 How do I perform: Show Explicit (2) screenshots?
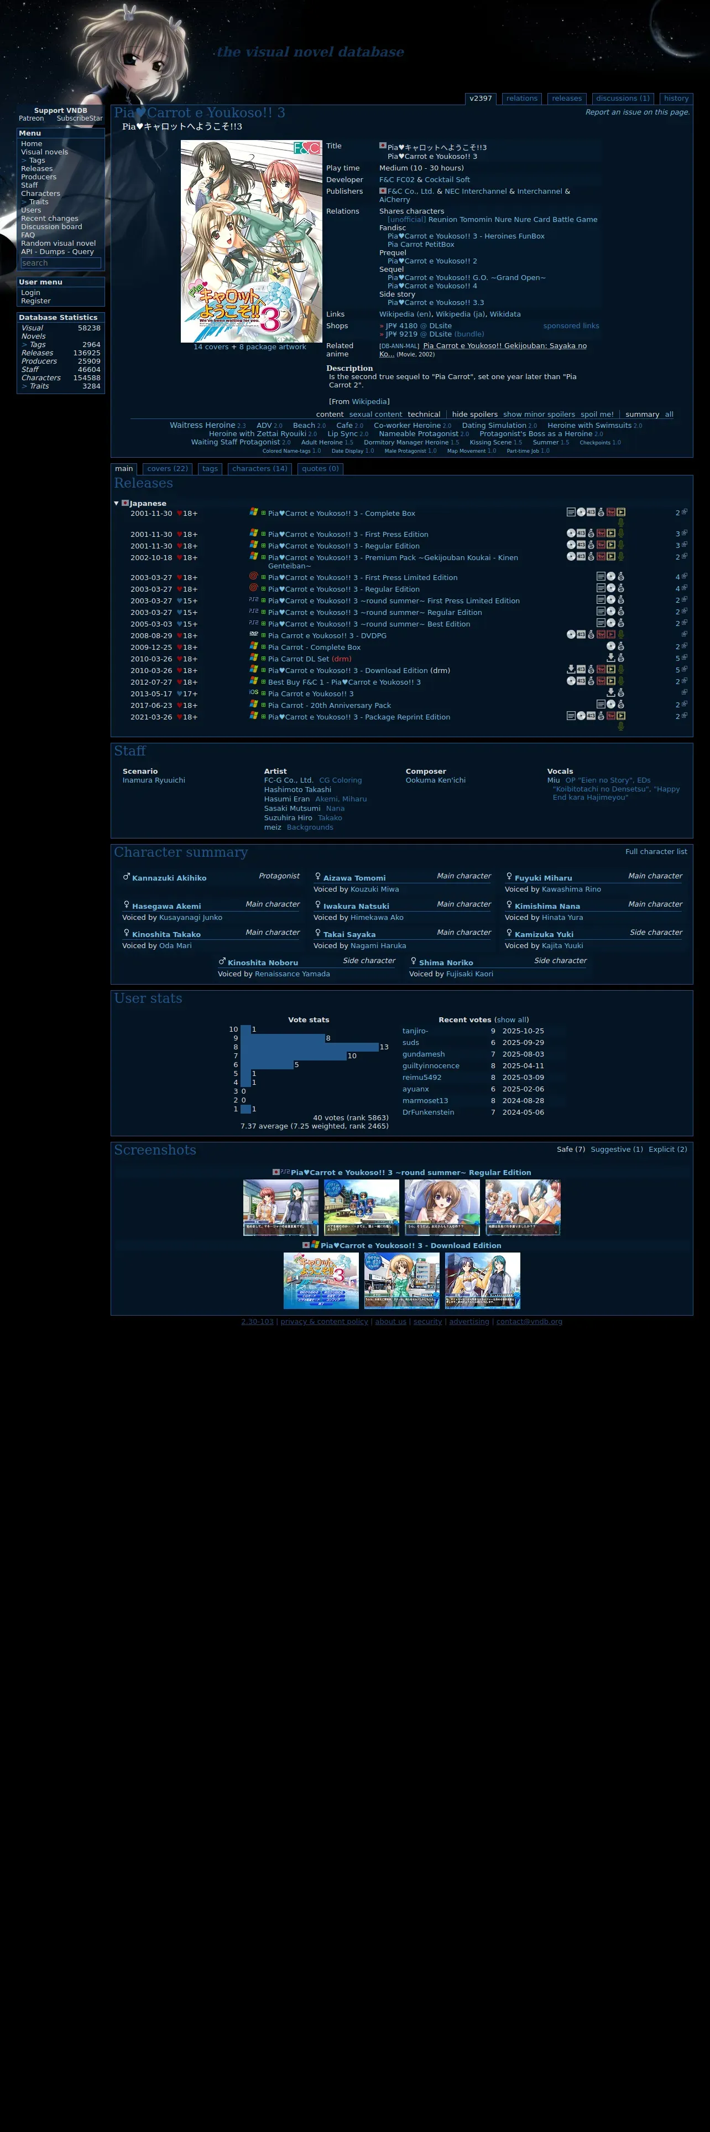pos(667,1150)
